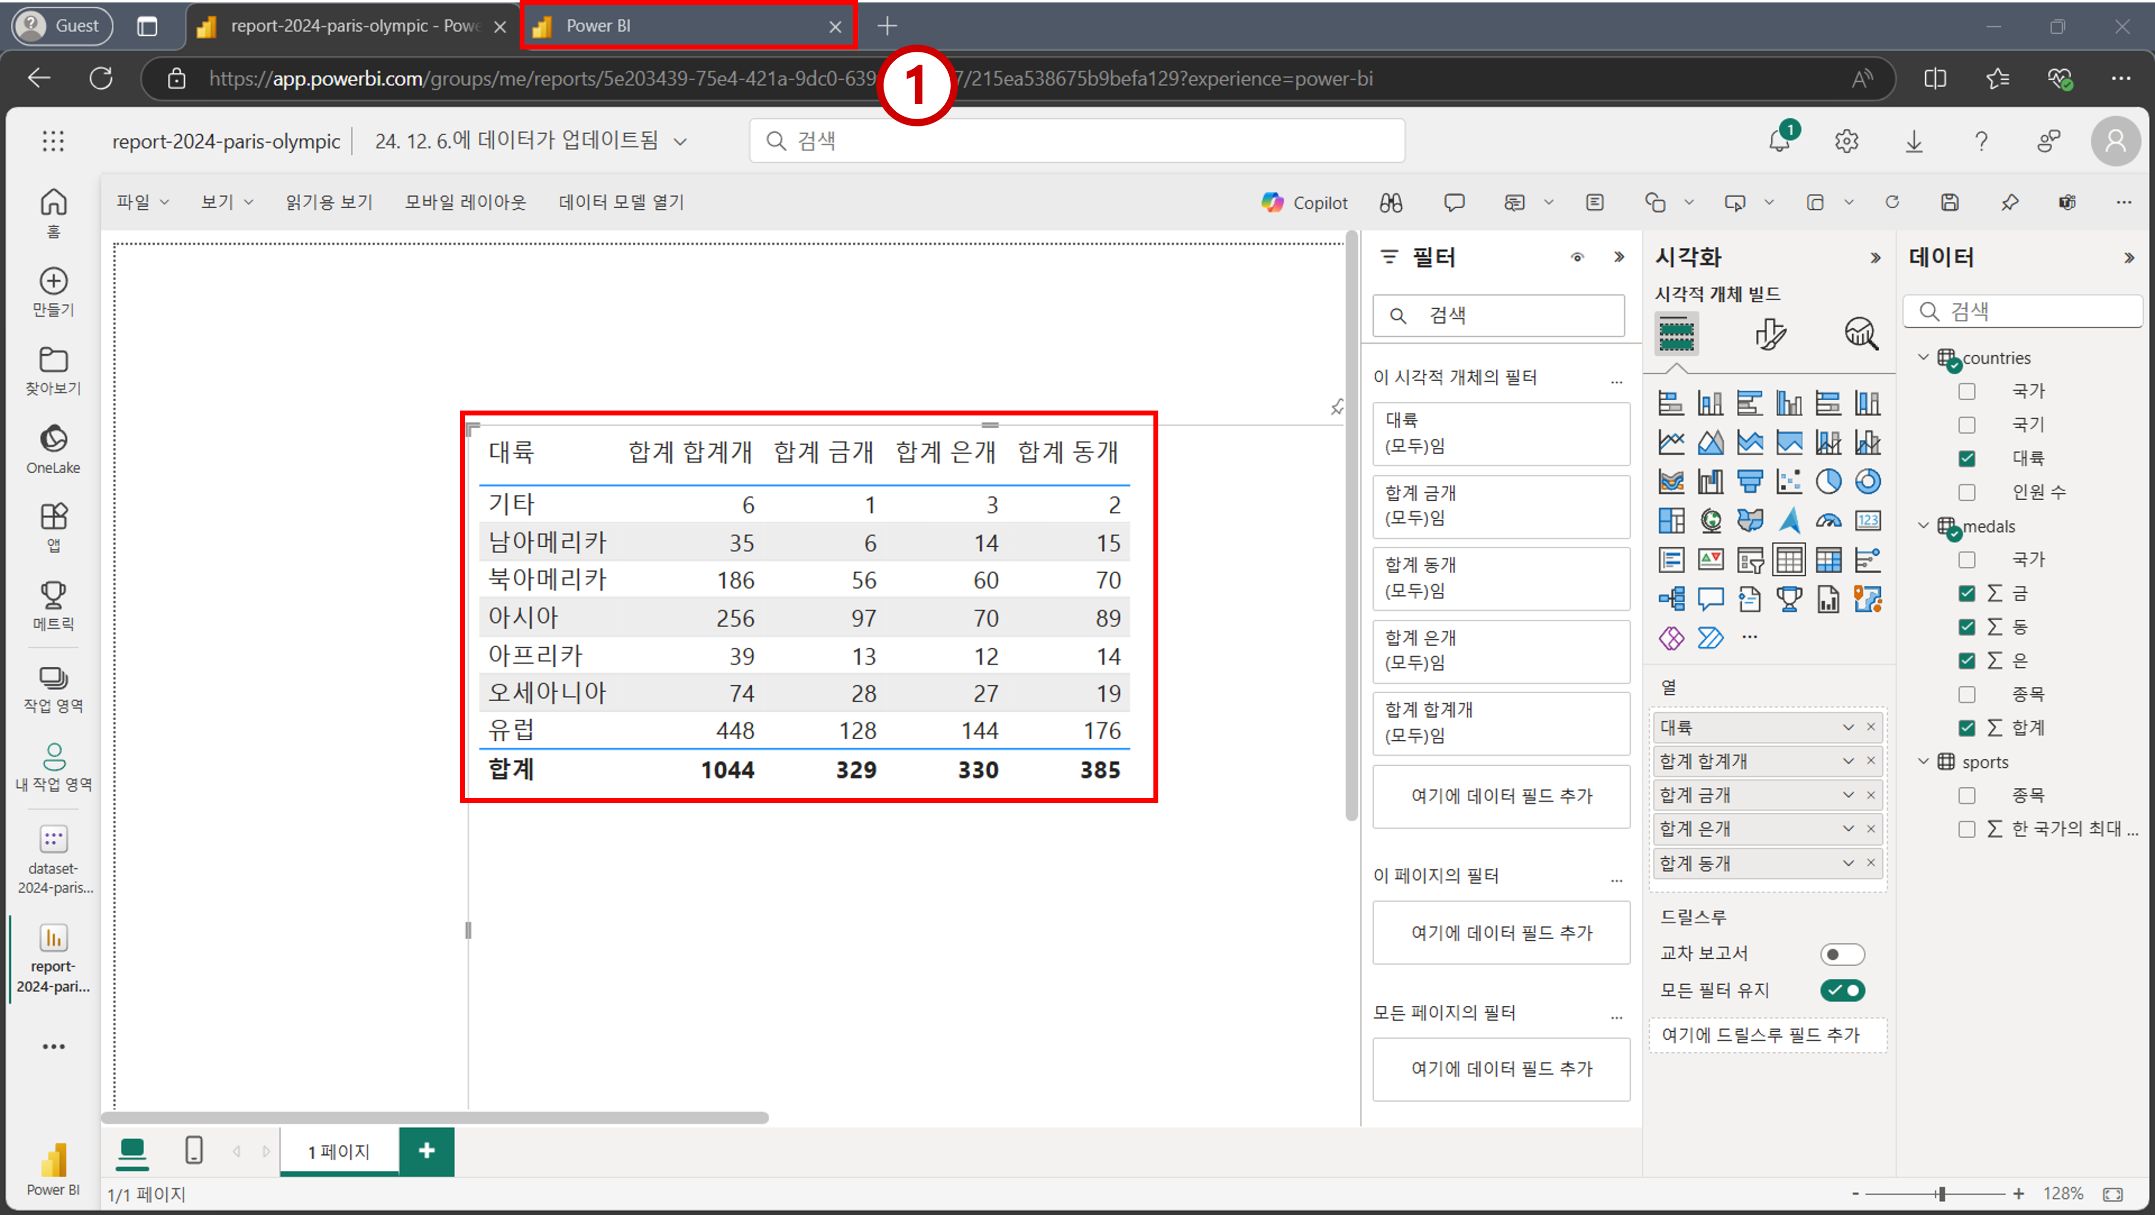Click the pin to dashboard icon
This screenshot has height=1215, width=2155.
click(2010, 202)
